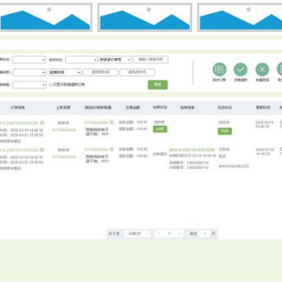This screenshot has width=282, height=282.
Task: Click the 商品ID/规格/数量 column header
Action: pyautogui.click(x=98, y=107)
